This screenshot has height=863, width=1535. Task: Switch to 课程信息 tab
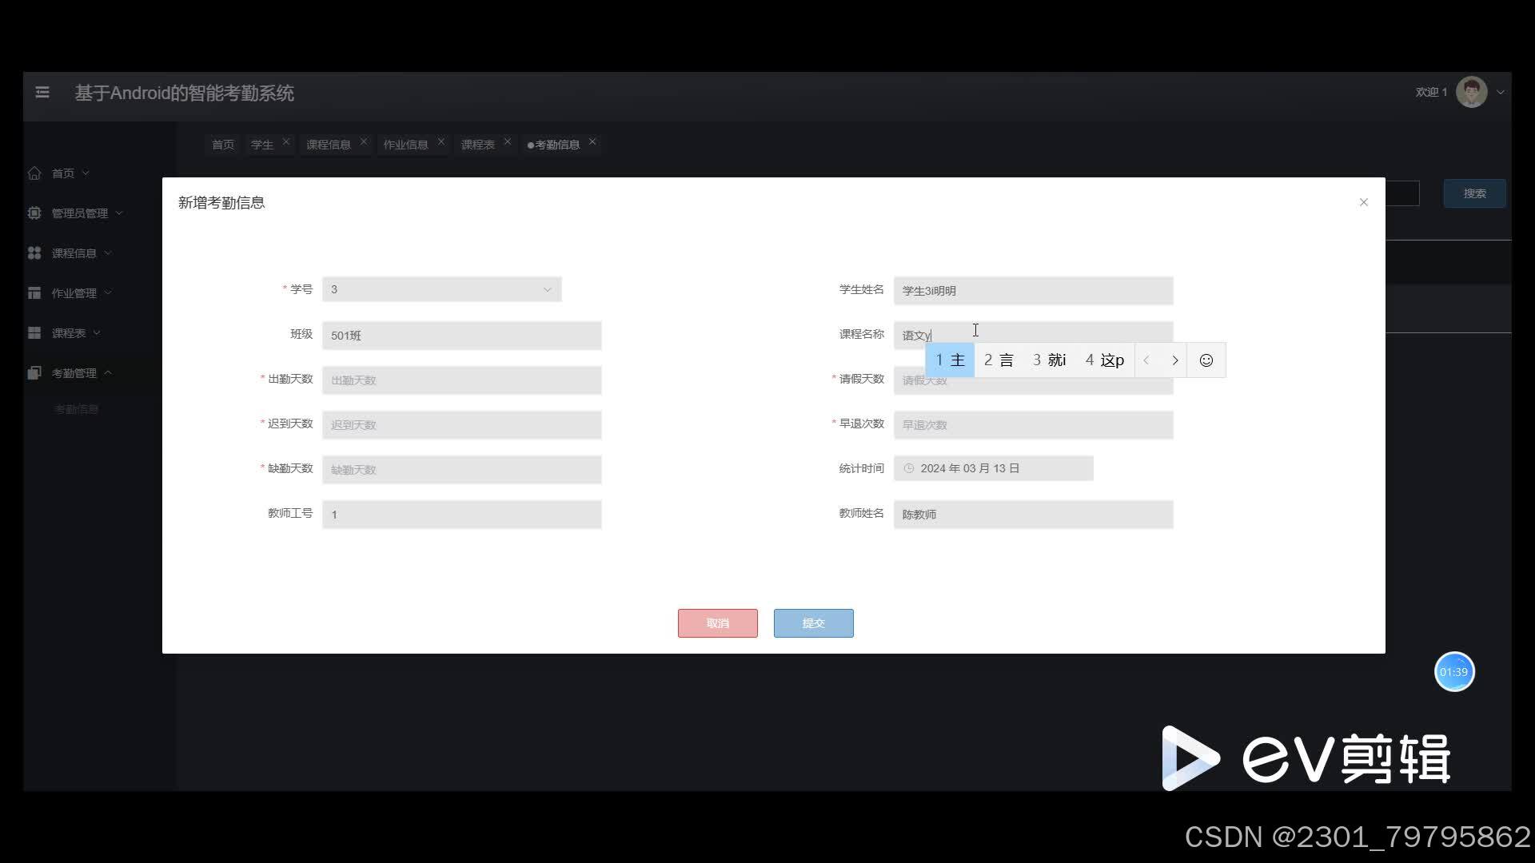pyautogui.click(x=329, y=145)
